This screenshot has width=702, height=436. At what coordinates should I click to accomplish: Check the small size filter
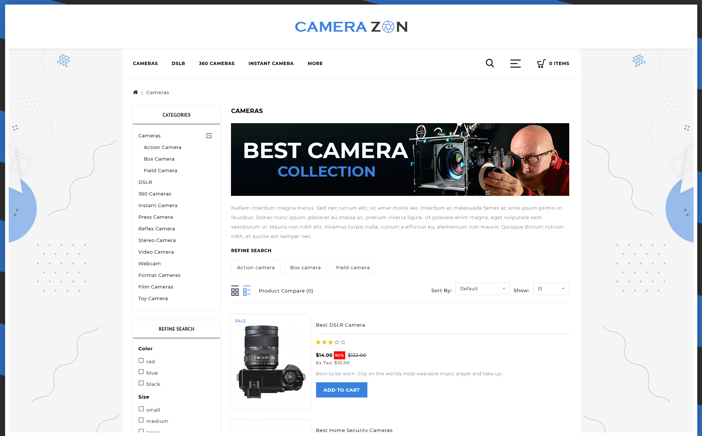(141, 409)
